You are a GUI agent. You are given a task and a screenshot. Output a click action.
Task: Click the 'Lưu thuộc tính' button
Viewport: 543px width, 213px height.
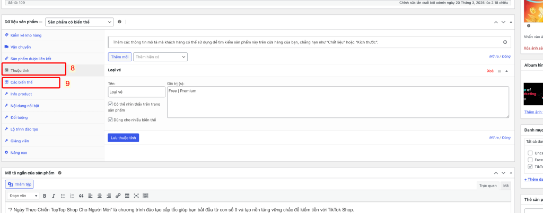123,137
